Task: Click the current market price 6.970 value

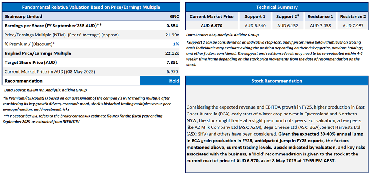Action: [172, 72]
